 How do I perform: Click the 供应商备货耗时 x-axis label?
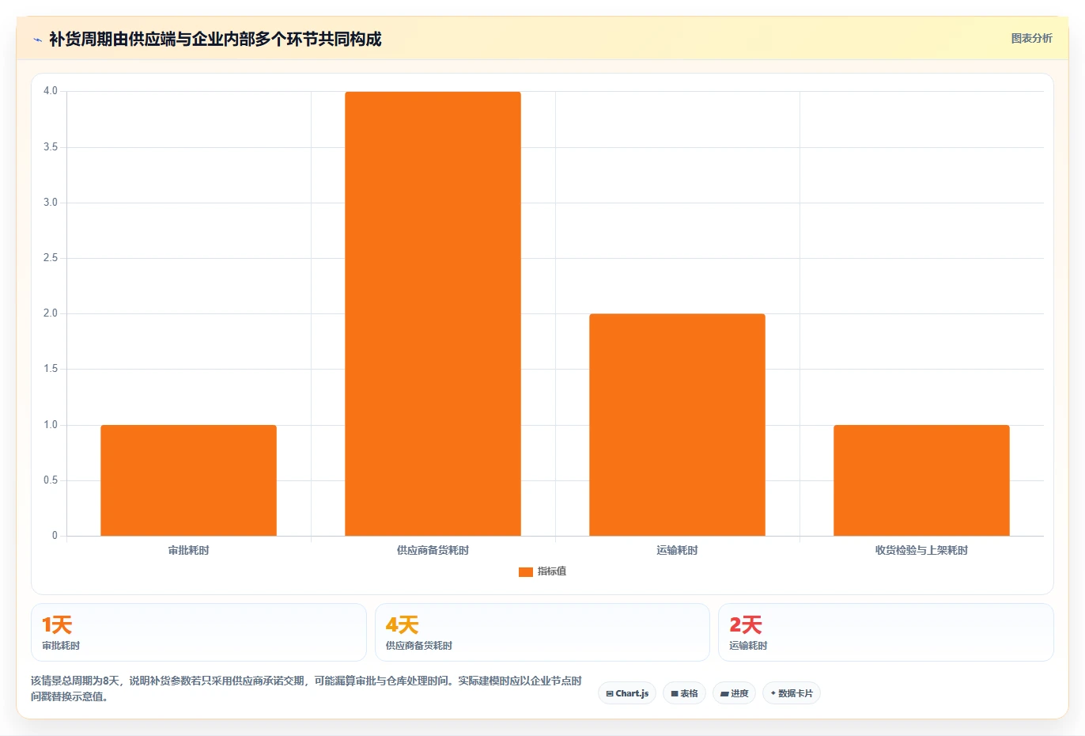433,550
